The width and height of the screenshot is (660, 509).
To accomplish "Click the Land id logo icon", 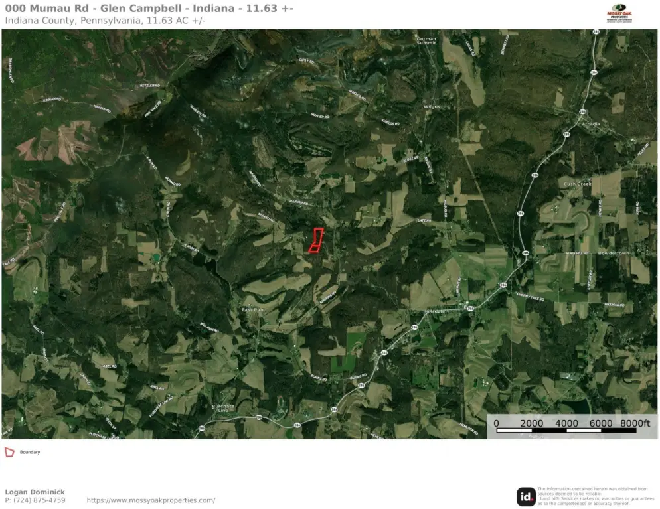I will [526, 497].
